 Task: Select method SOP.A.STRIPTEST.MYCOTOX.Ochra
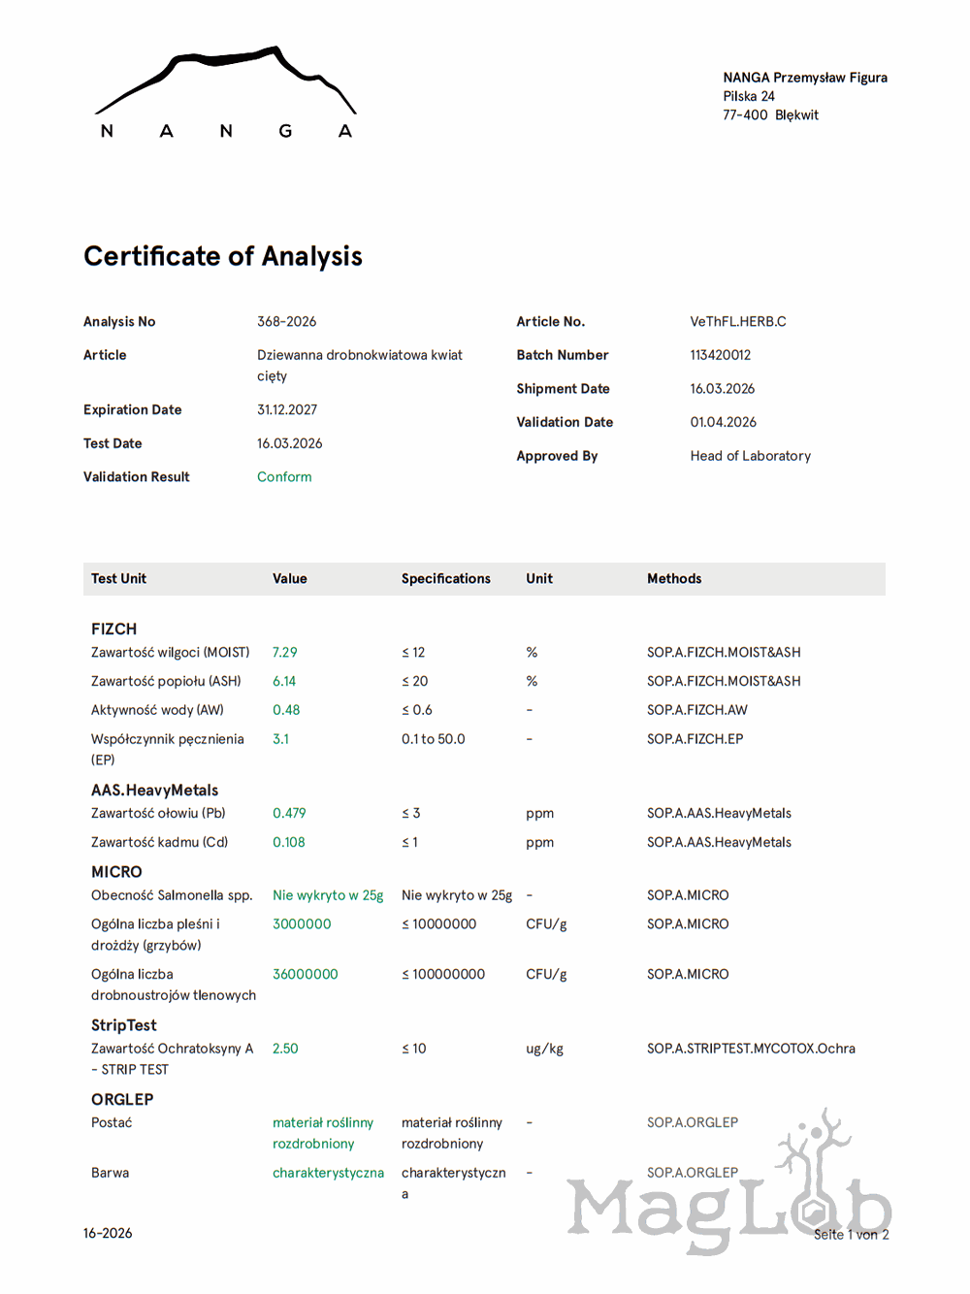[751, 1049]
